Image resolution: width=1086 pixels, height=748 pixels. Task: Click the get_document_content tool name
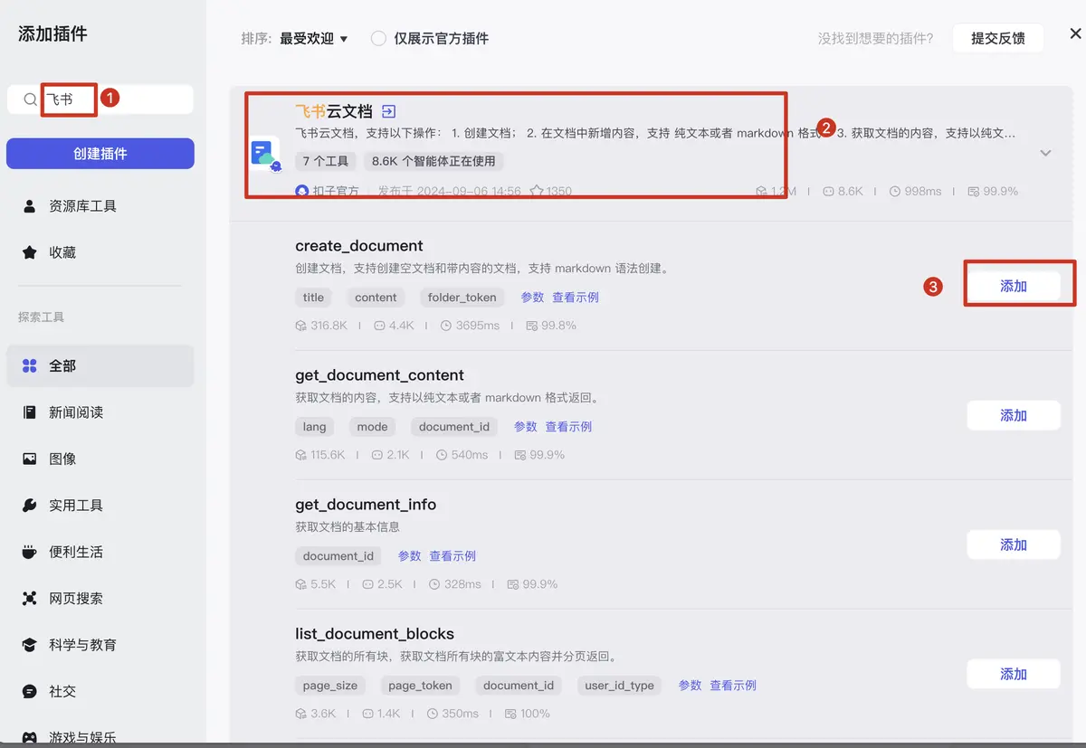point(379,375)
